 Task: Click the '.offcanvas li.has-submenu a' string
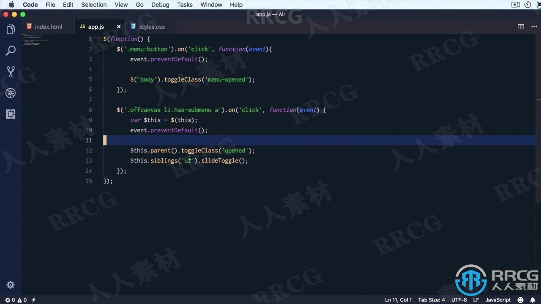[172, 110]
